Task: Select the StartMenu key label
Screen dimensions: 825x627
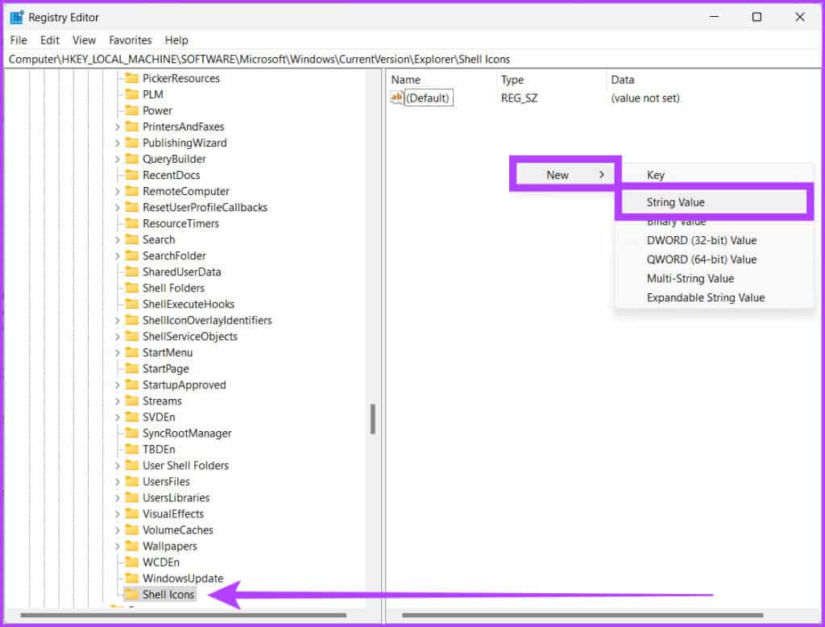Action: pyautogui.click(x=168, y=353)
